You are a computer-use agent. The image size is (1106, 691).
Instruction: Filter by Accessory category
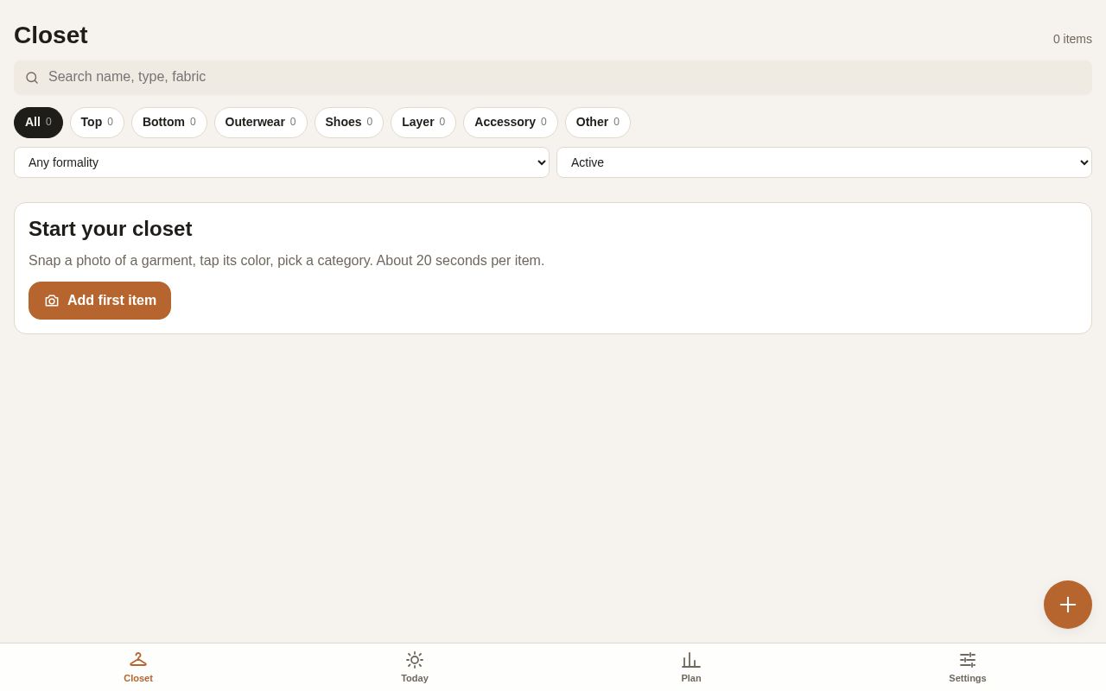coord(511,123)
